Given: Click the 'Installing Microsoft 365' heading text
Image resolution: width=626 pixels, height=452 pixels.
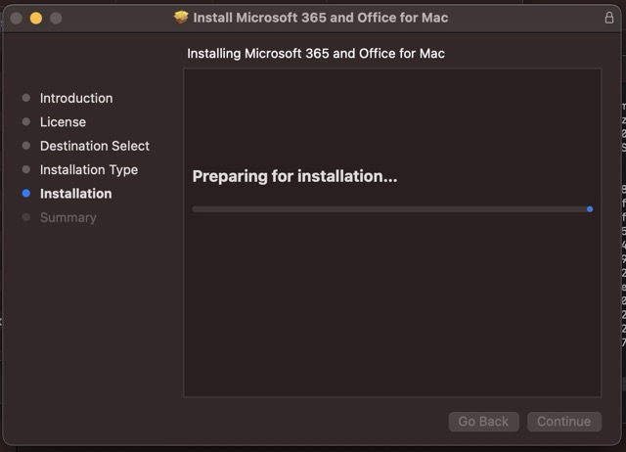Looking at the screenshot, I should [x=315, y=53].
